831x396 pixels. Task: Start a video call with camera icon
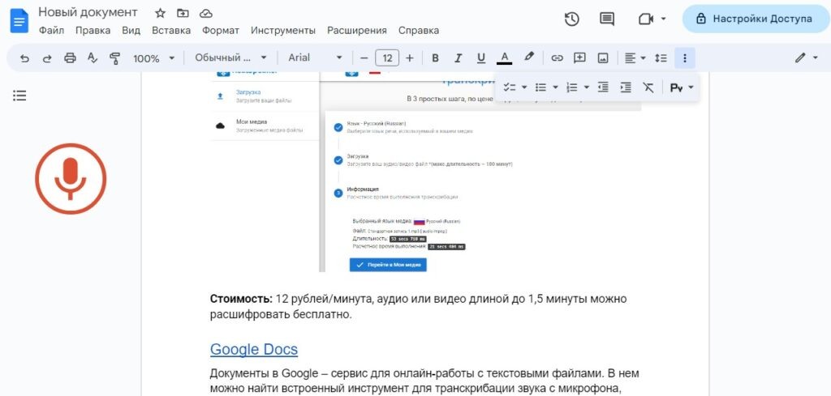point(645,19)
